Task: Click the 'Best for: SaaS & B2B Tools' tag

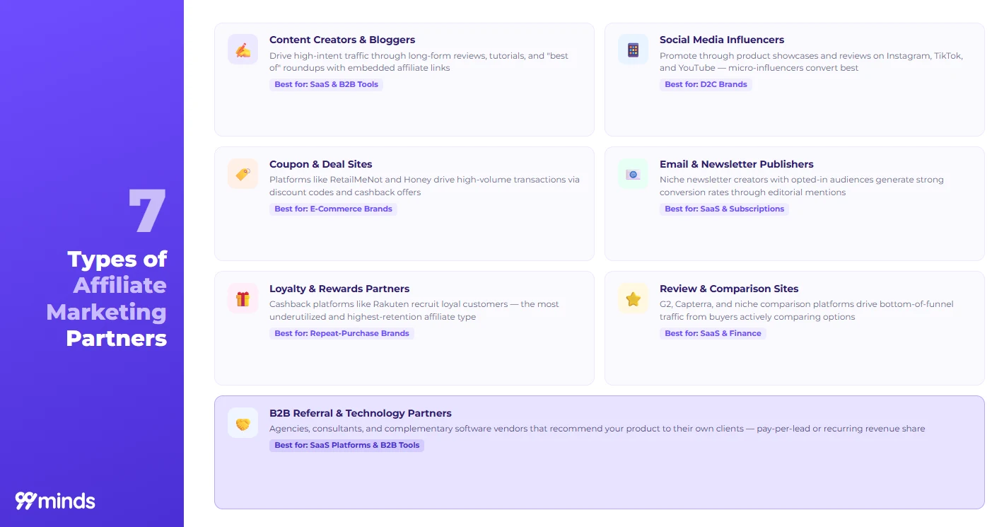Action: click(x=326, y=84)
